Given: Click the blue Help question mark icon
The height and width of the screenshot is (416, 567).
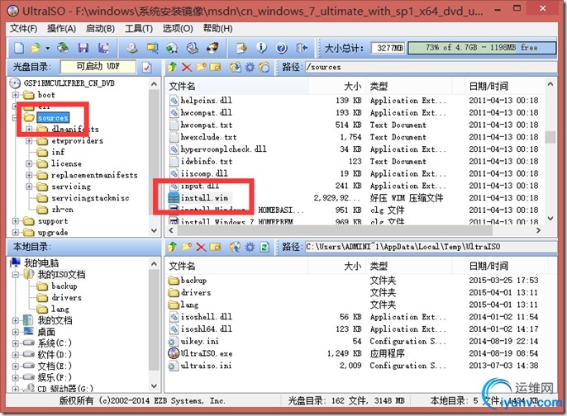Looking at the screenshot, I should [x=282, y=48].
